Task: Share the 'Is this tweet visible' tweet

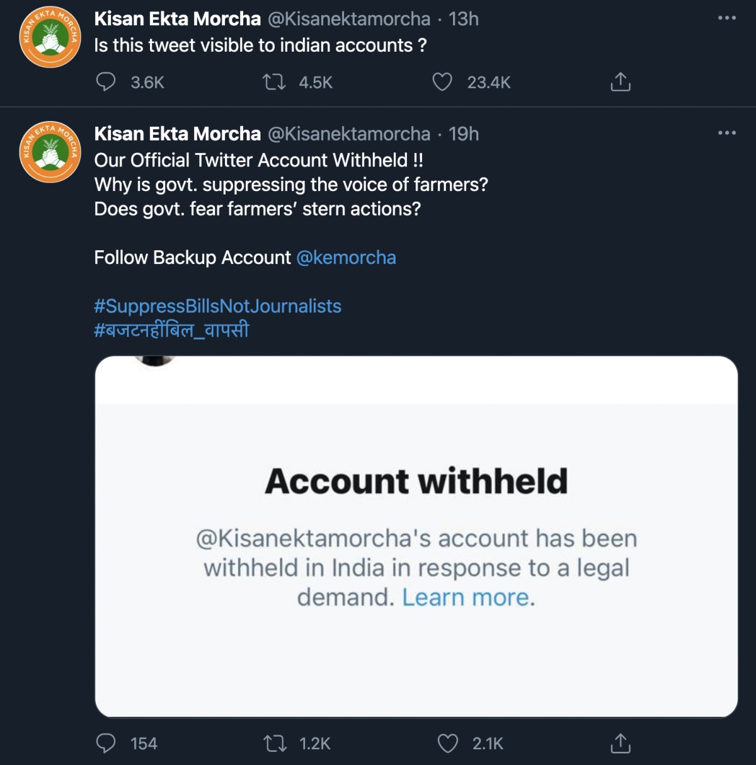Action: 621,82
